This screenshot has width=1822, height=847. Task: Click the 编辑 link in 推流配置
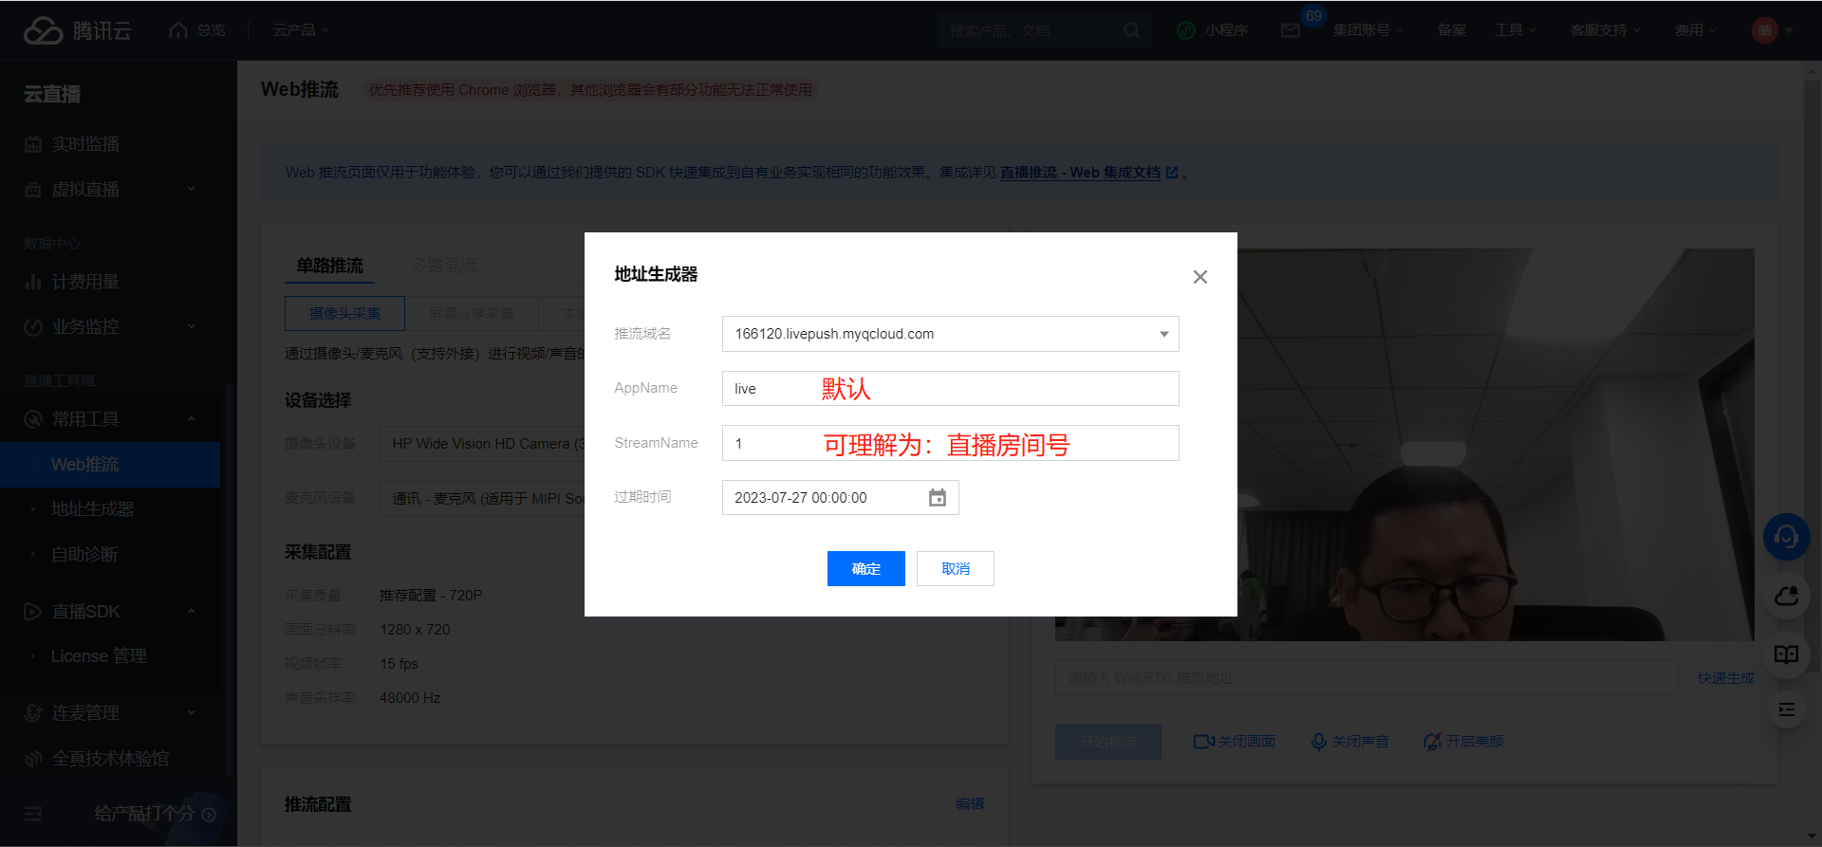click(x=970, y=804)
